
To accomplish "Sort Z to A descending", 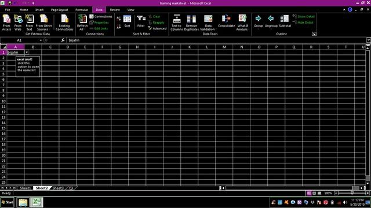I will click(119, 26).
